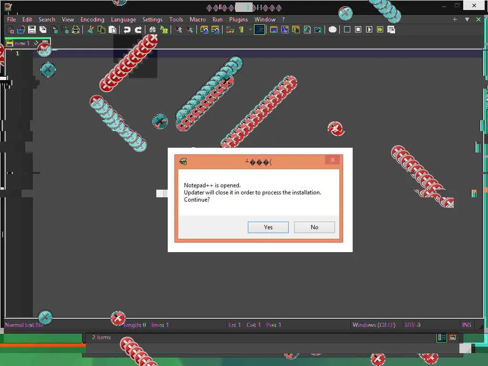Click the Copy toolbar icon
The image size is (488, 366).
102,30
